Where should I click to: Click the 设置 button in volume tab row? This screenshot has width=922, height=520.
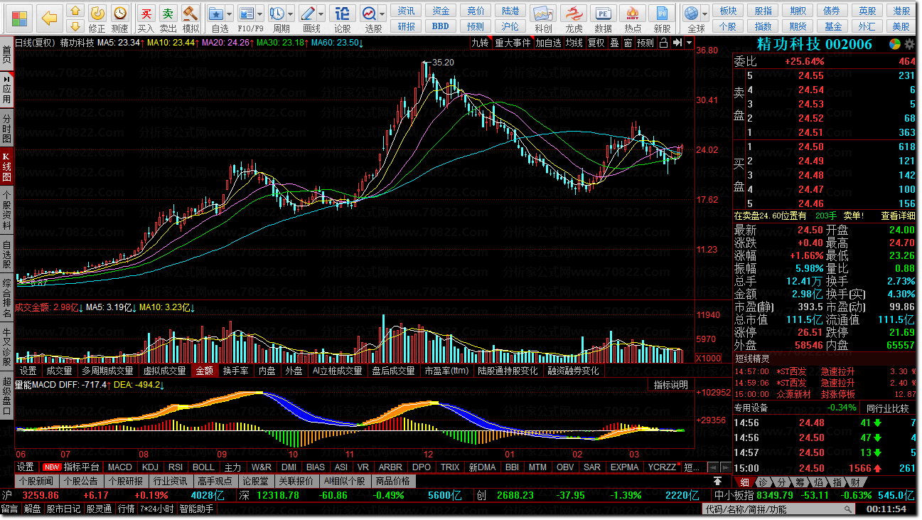pyautogui.click(x=28, y=371)
